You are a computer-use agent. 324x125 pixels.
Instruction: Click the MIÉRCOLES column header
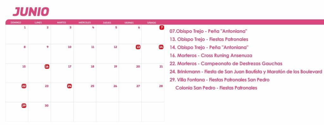pos(85,23)
